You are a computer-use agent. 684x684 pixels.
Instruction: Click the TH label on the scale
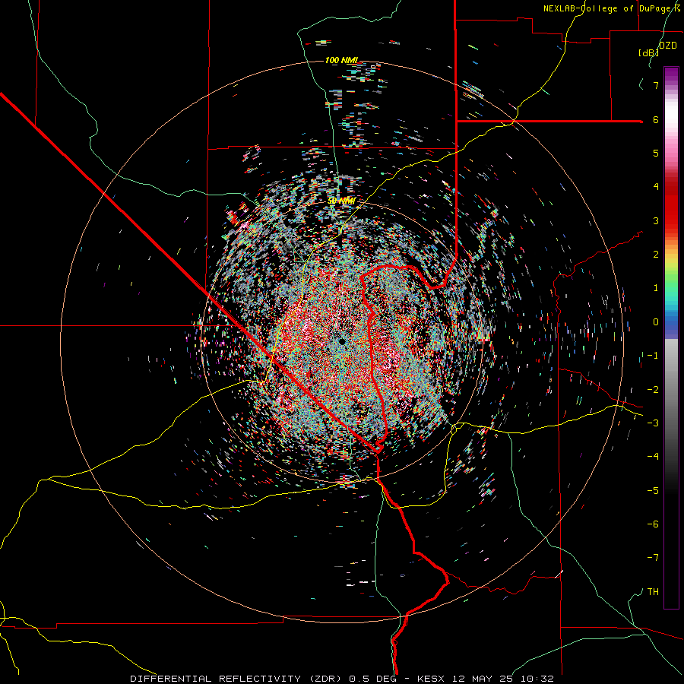pos(653,591)
